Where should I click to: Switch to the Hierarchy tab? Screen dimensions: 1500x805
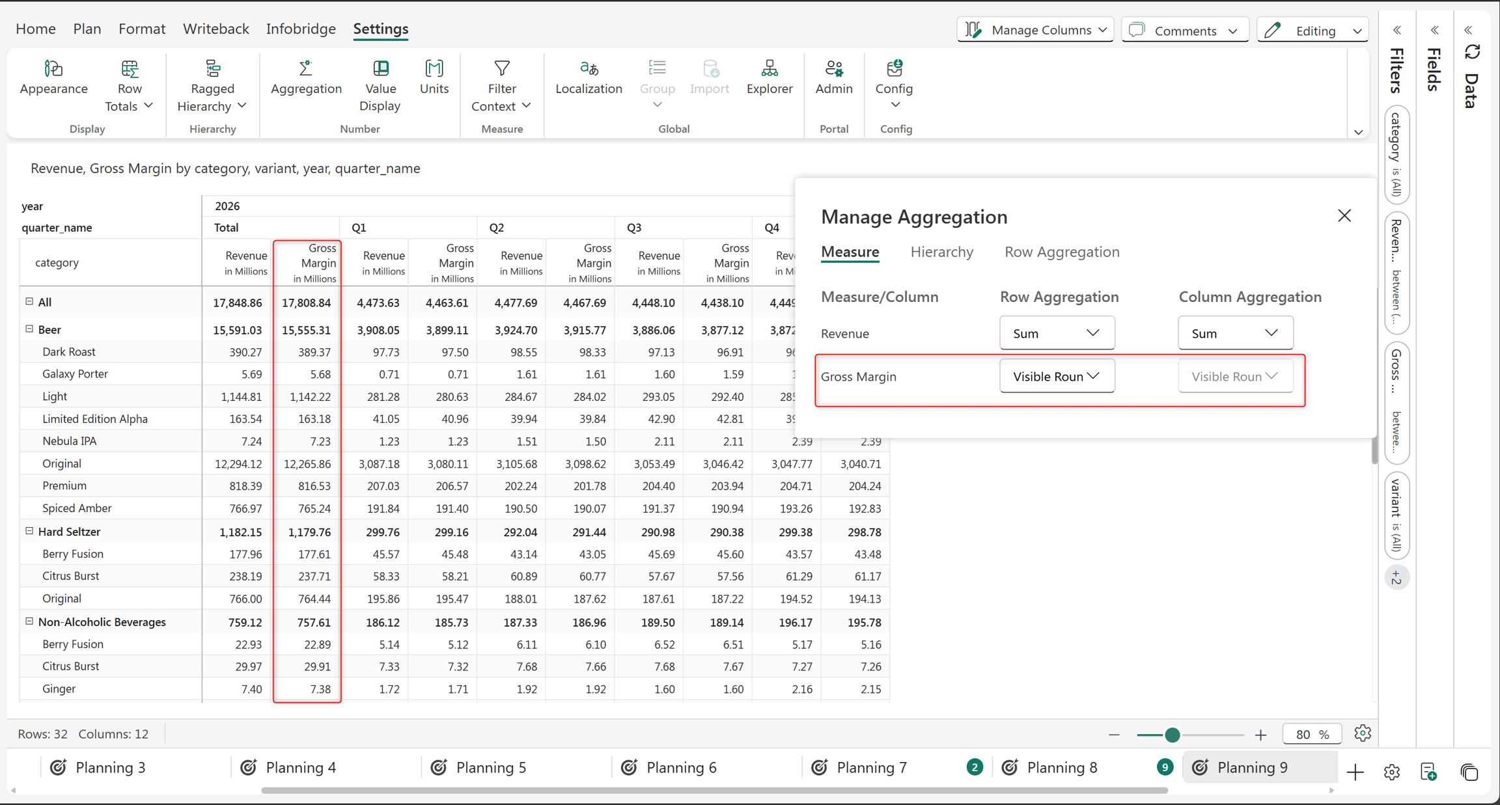(x=941, y=252)
